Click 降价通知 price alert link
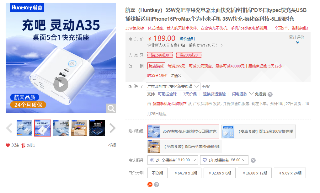This screenshot has width=320, height=193. 187,39
